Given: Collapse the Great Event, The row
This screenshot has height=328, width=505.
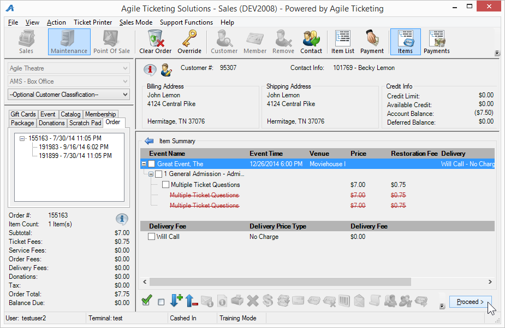Looking at the screenshot, I should click(x=144, y=164).
